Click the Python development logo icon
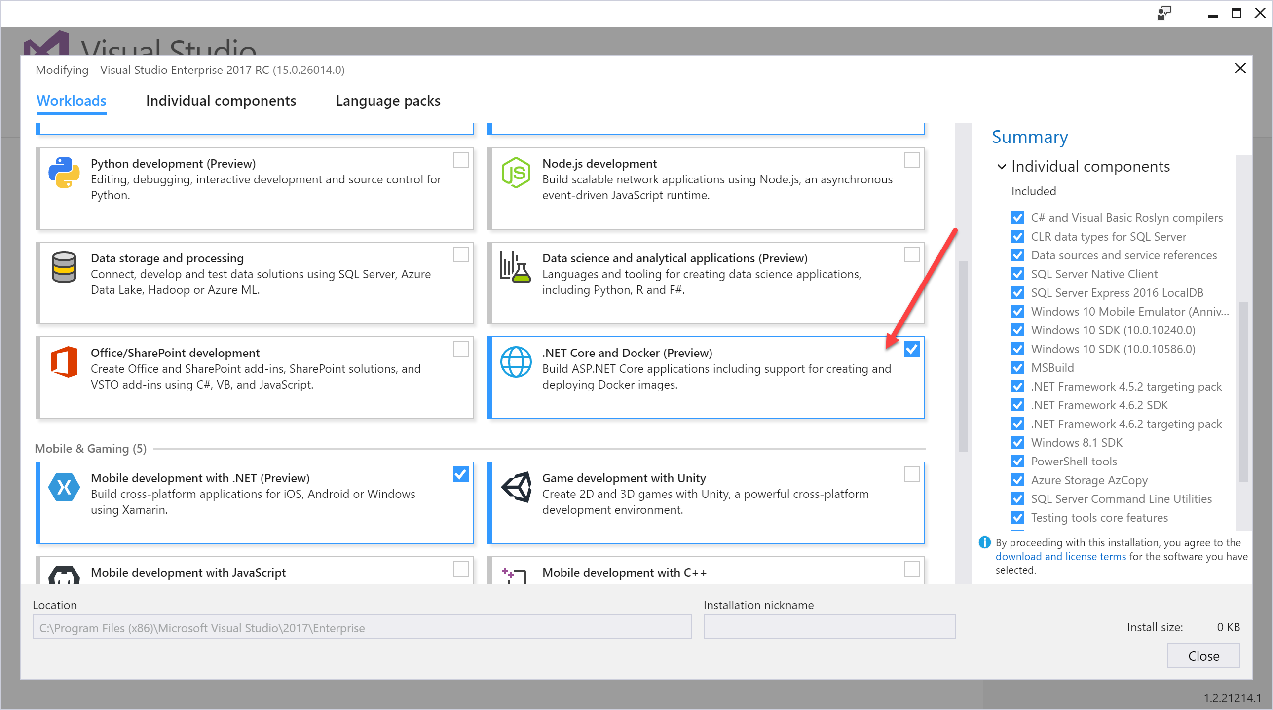Image resolution: width=1273 pixels, height=710 pixels. pos(64,172)
